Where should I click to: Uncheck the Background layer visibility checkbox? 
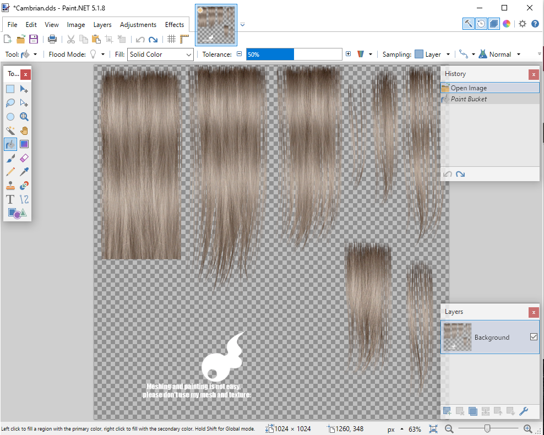[534, 337]
